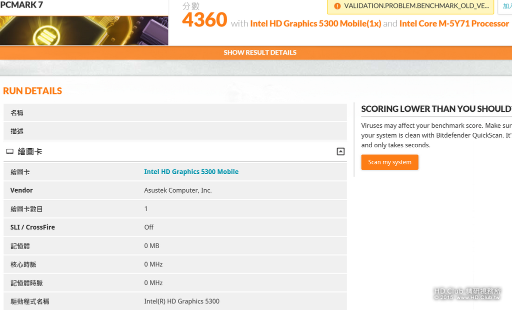Click SCORING LOWER THAN YOU SHOULD heading
This screenshot has height=310, width=512.
coord(436,109)
